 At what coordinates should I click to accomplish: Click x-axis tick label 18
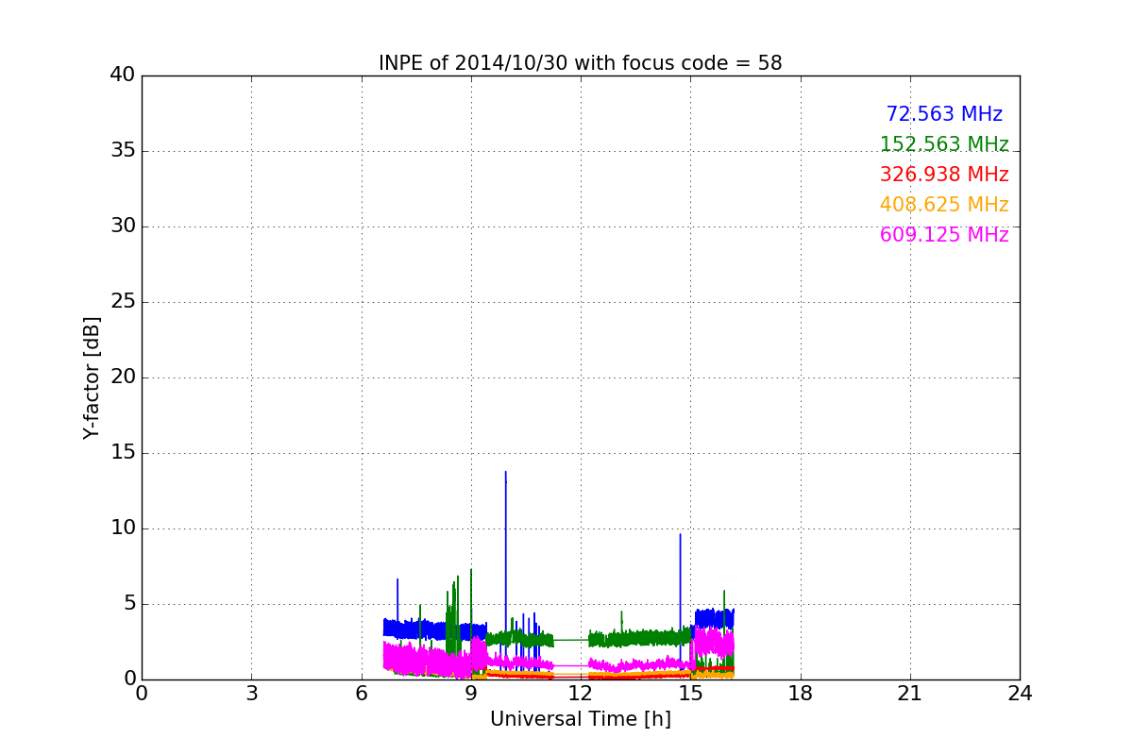(801, 693)
